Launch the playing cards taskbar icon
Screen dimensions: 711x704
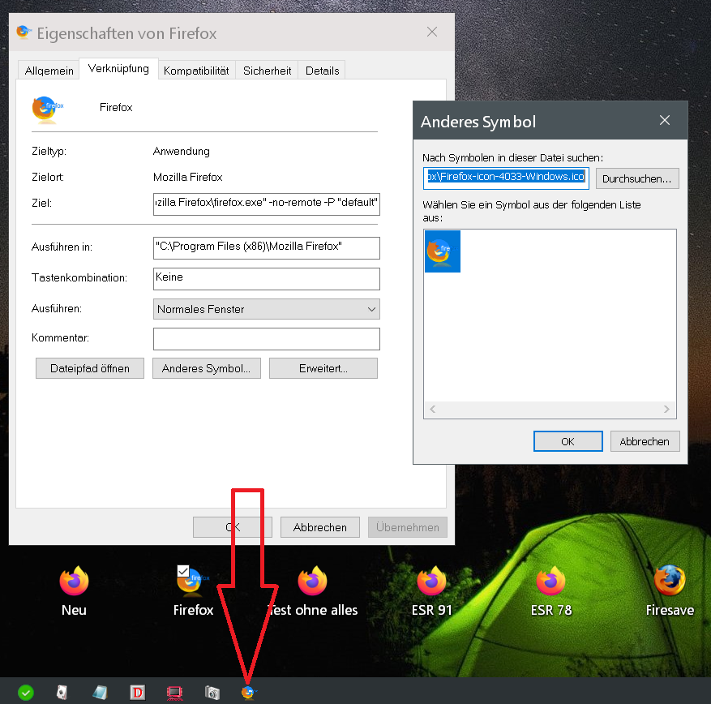[62, 692]
